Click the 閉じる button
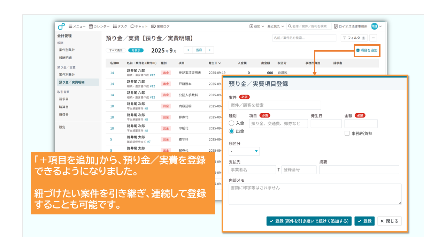The image size is (446, 251). (389, 221)
